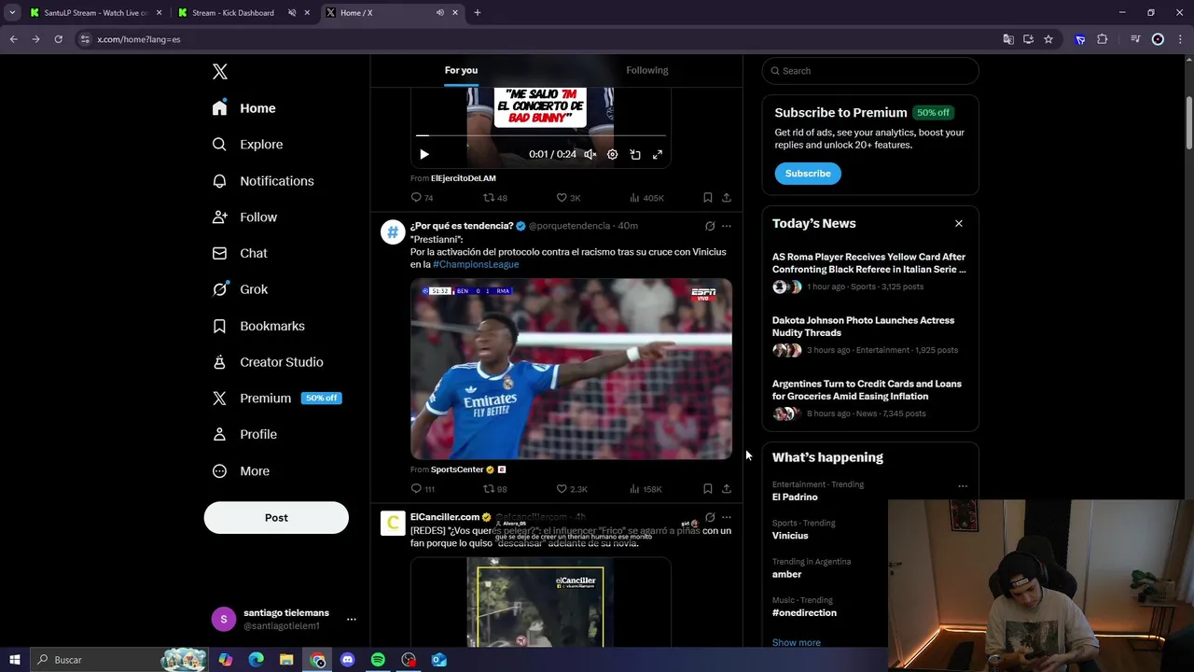Image resolution: width=1194 pixels, height=672 pixels.
Task: Open the ElCanciller.com profile name
Action: click(x=445, y=517)
